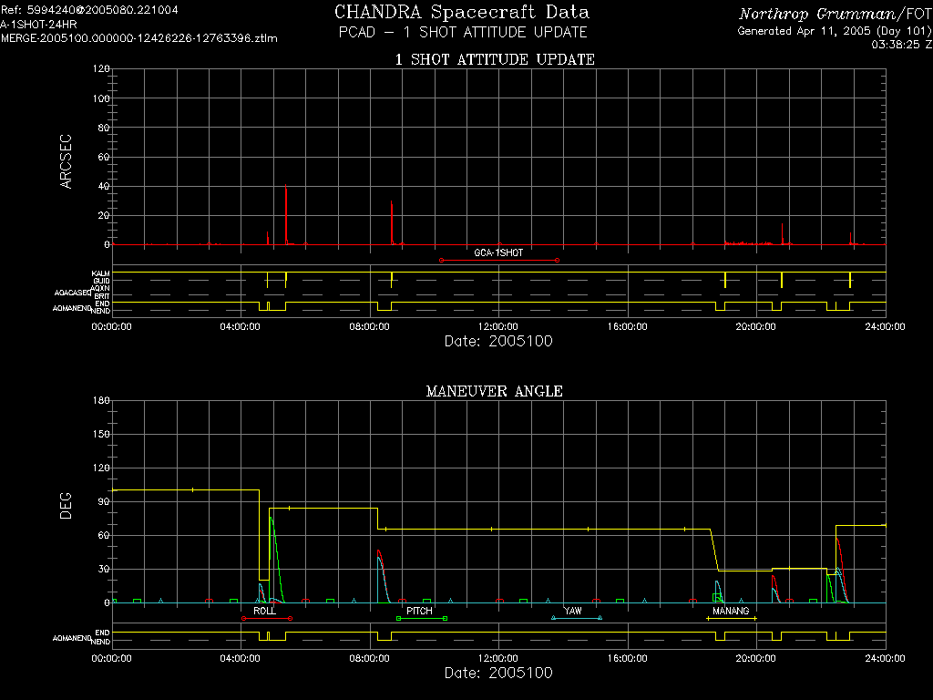Click Date: 2005100 below the lower chart

498,673
